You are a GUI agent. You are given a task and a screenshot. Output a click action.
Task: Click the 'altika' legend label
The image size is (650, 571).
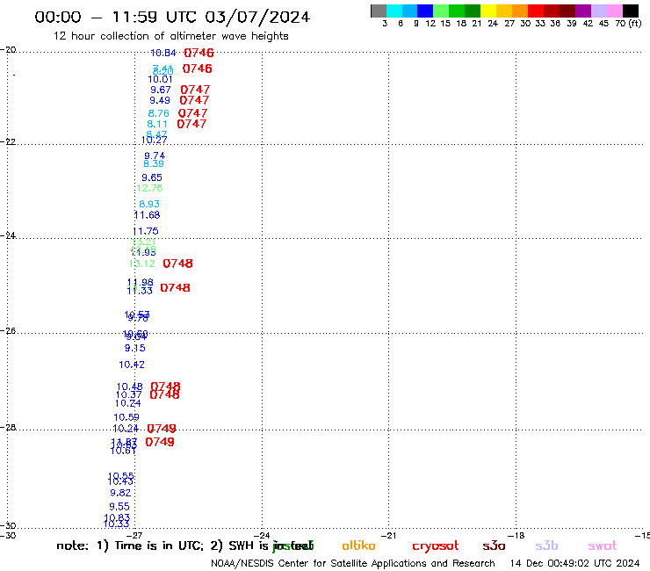pyautogui.click(x=358, y=546)
